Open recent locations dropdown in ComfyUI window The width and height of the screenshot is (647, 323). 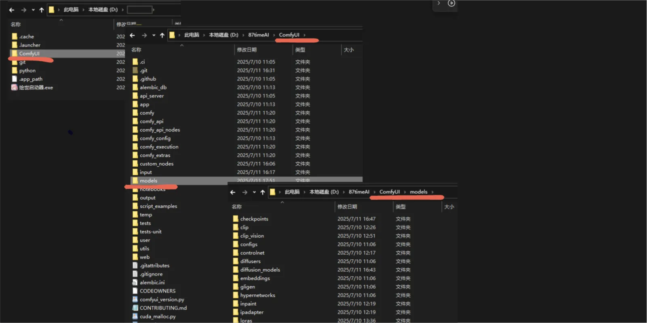click(x=154, y=35)
